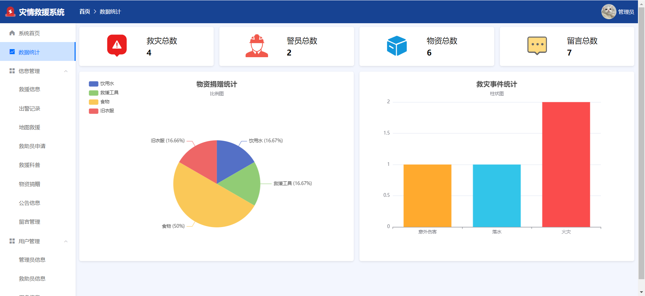645x296 pixels.
Task: Click the chart icon beside 数据统计
Action: 12,52
